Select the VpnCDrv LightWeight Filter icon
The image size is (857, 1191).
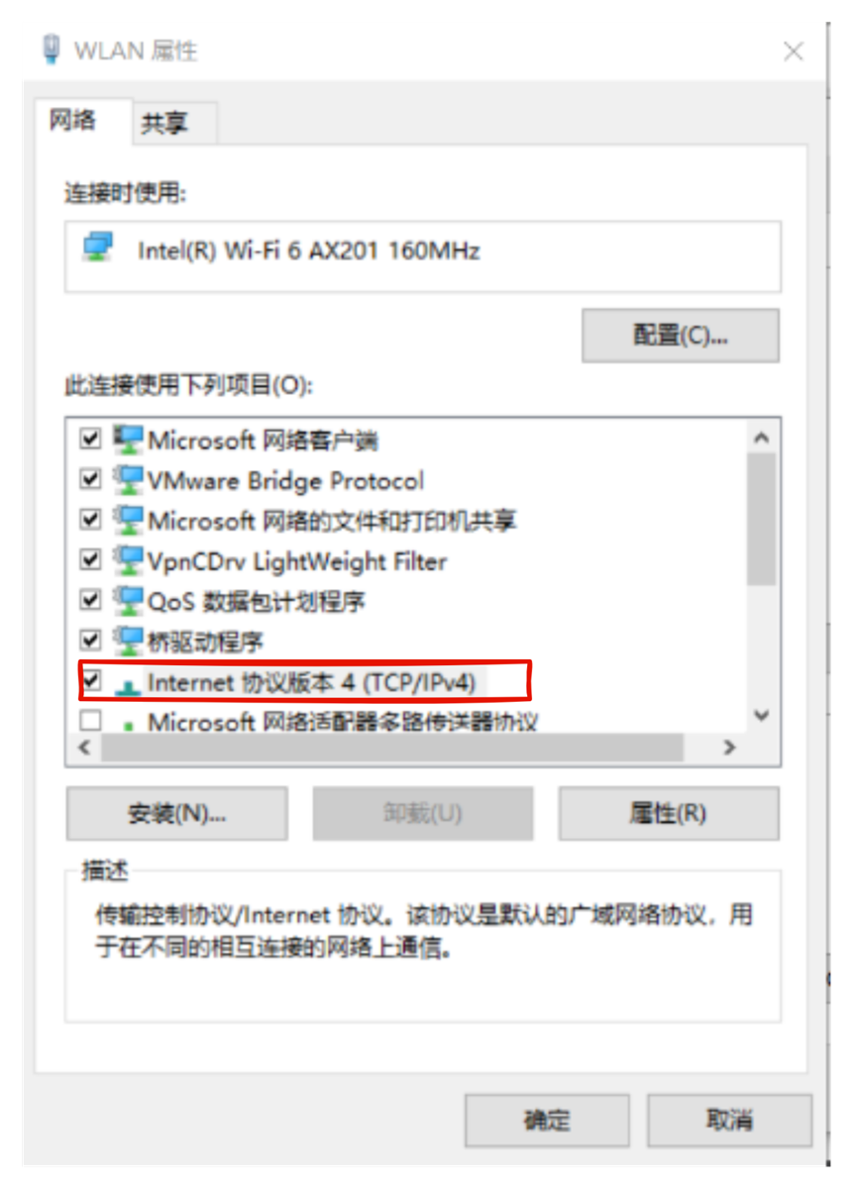[128, 560]
